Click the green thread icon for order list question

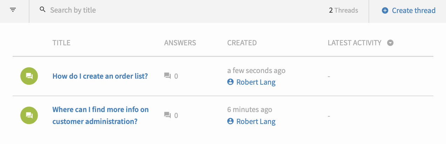(29, 76)
